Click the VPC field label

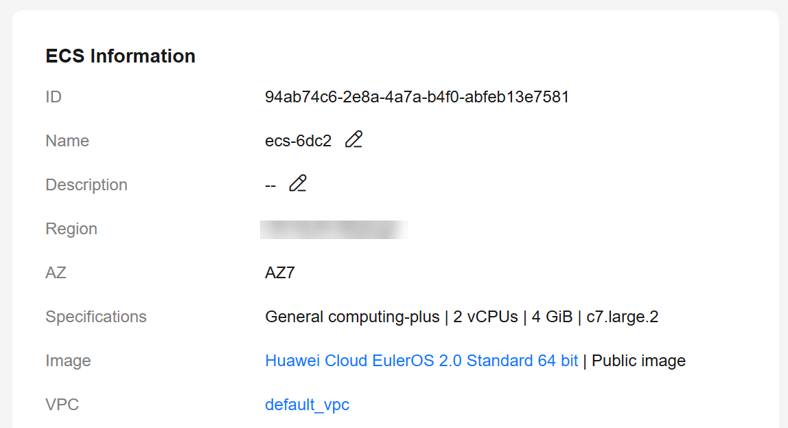(x=62, y=405)
